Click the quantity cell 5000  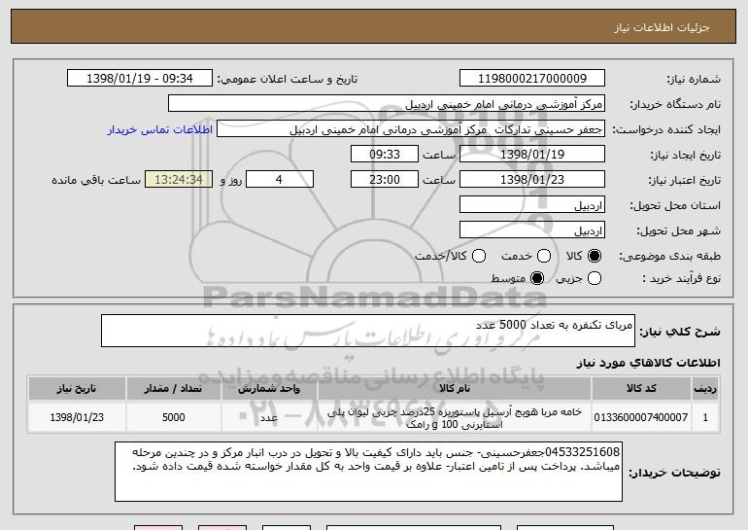pos(174,418)
